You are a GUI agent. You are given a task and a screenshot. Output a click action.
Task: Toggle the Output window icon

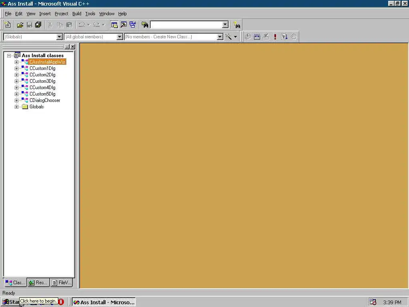coord(124,25)
